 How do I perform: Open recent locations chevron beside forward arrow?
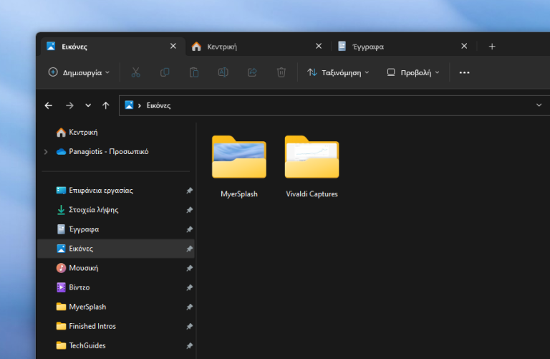[x=88, y=105]
